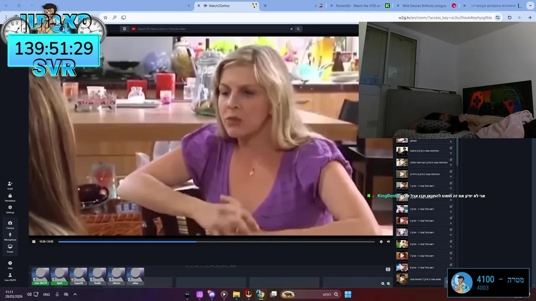Image resolution: width=536 pixels, height=301 pixels.
Task: Open the Invite option in the sidebar
Action: (10, 186)
